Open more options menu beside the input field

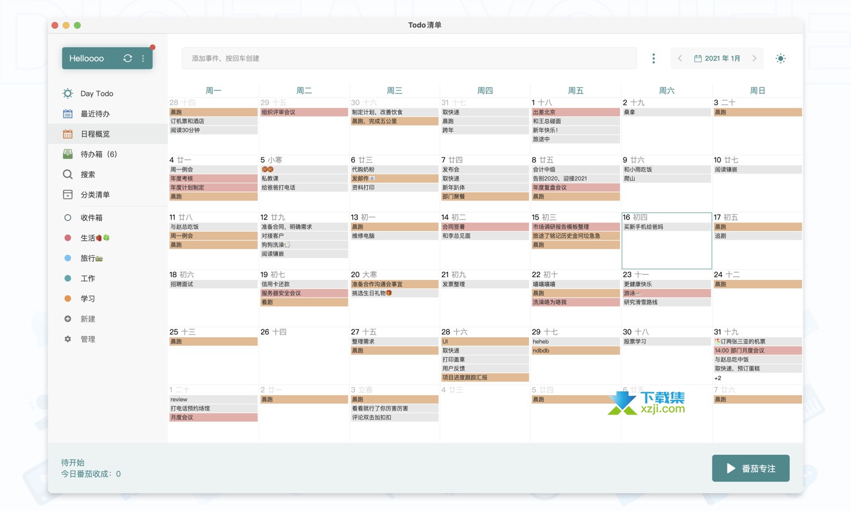tap(654, 58)
